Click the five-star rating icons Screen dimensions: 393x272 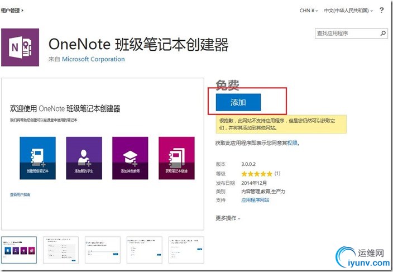click(257, 174)
